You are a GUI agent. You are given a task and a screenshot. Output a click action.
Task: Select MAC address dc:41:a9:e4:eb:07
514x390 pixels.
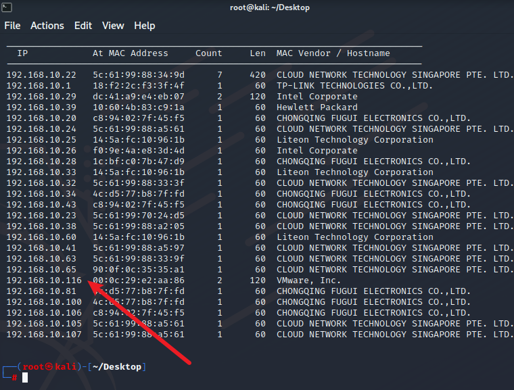139,97
